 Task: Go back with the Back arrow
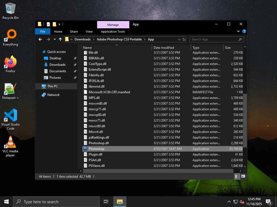coord(40,39)
